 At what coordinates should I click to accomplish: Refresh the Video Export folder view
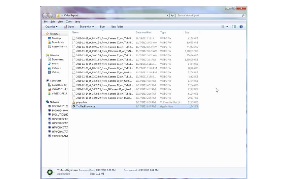(172, 15)
